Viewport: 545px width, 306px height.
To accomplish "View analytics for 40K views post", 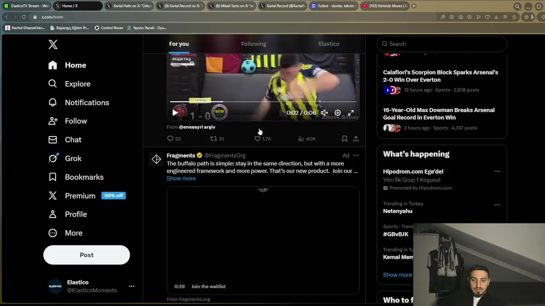I will 307,139.
